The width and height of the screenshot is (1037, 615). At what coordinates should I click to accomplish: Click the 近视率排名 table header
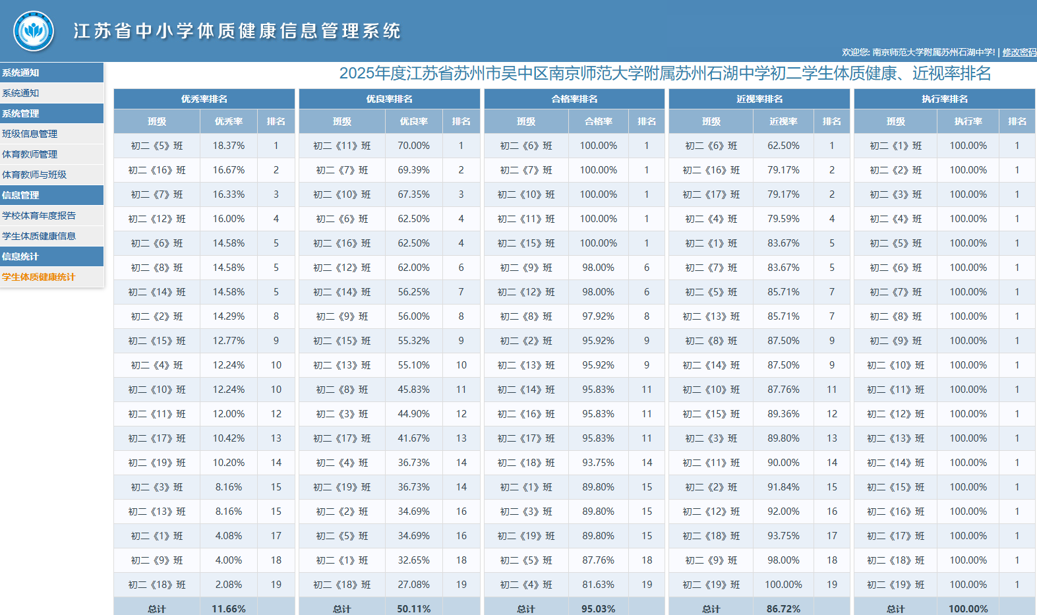(x=759, y=99)
